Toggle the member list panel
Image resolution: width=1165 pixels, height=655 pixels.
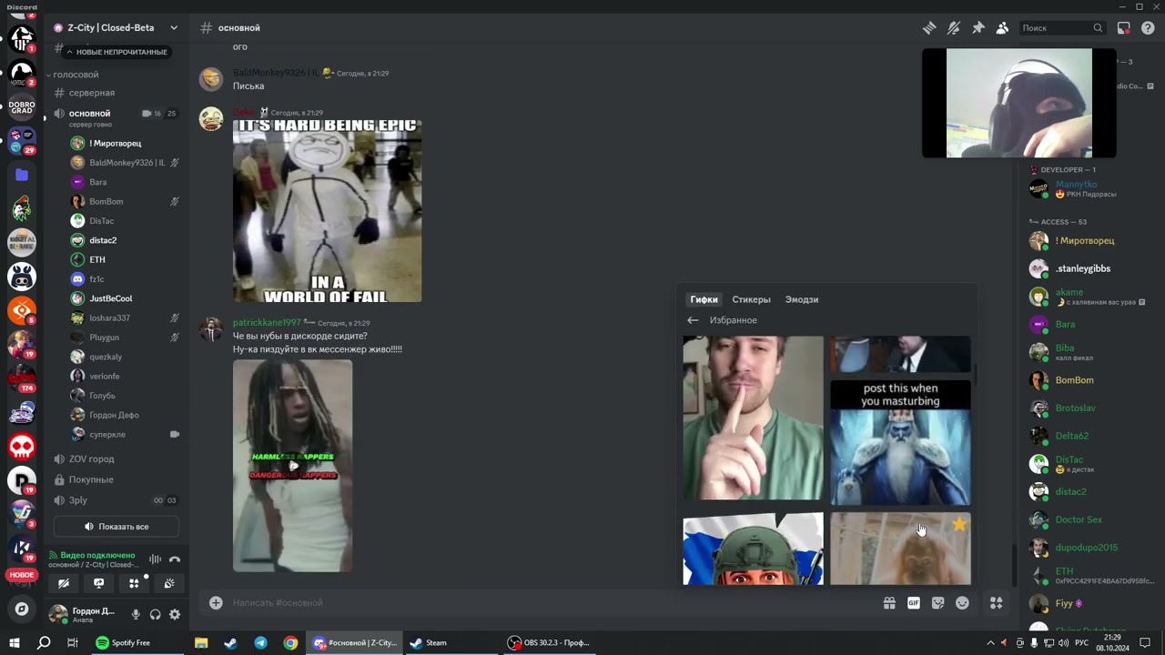1002,28
